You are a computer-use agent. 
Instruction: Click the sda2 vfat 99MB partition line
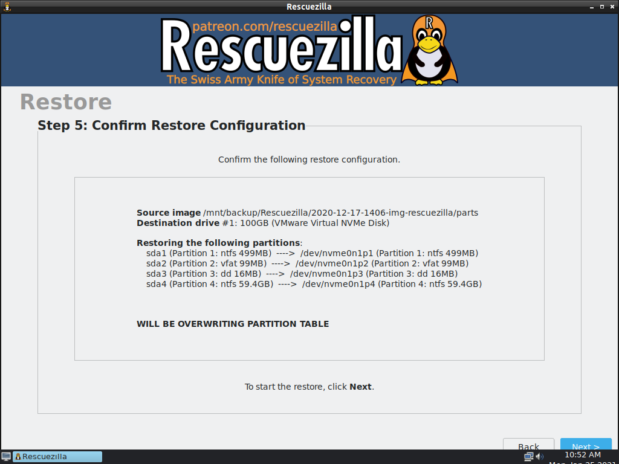pos(308,263)
